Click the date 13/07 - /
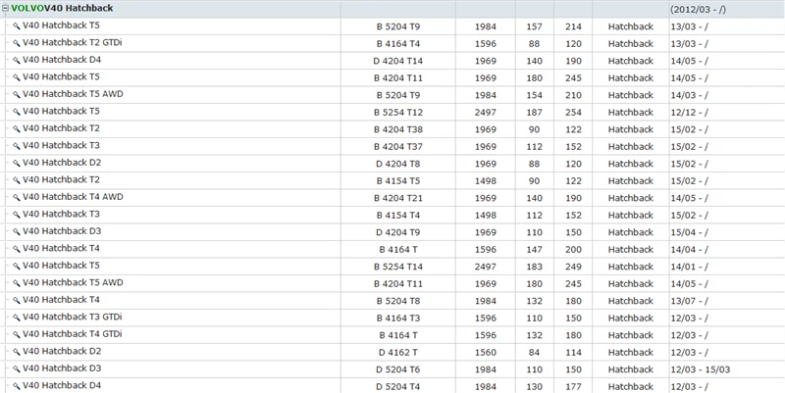The height and width of the screenshot is (393, 785). point(690,301)
